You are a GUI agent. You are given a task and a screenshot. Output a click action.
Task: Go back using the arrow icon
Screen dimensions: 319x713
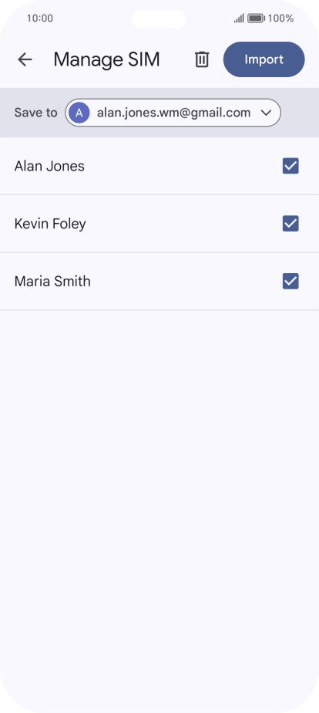pyautogui.click(x=25, y=59)
